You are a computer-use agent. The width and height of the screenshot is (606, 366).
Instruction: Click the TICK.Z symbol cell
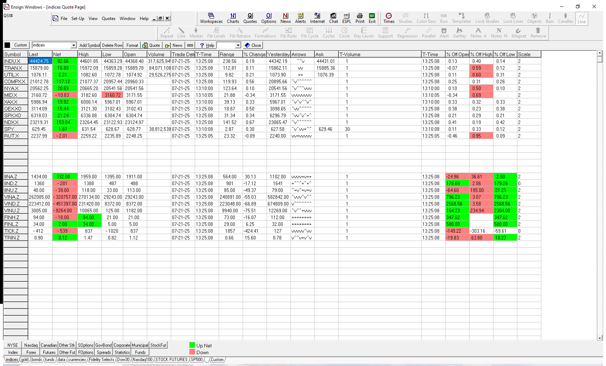(15, 231)
